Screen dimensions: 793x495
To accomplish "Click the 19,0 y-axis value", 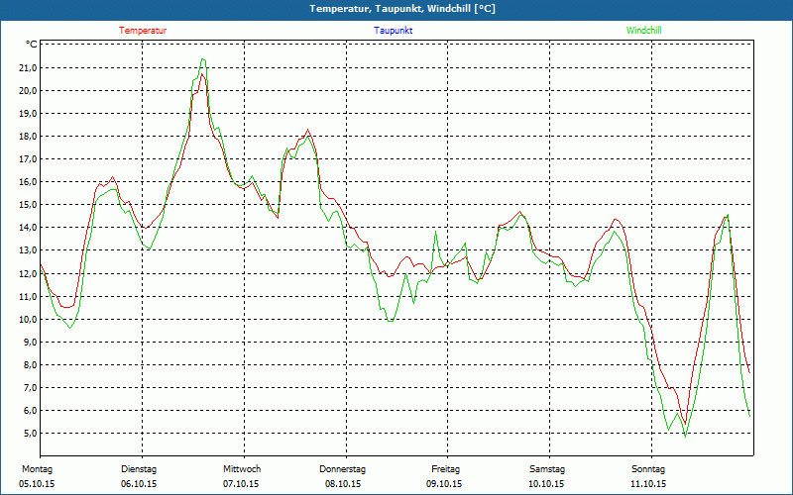I will (28, 114).
